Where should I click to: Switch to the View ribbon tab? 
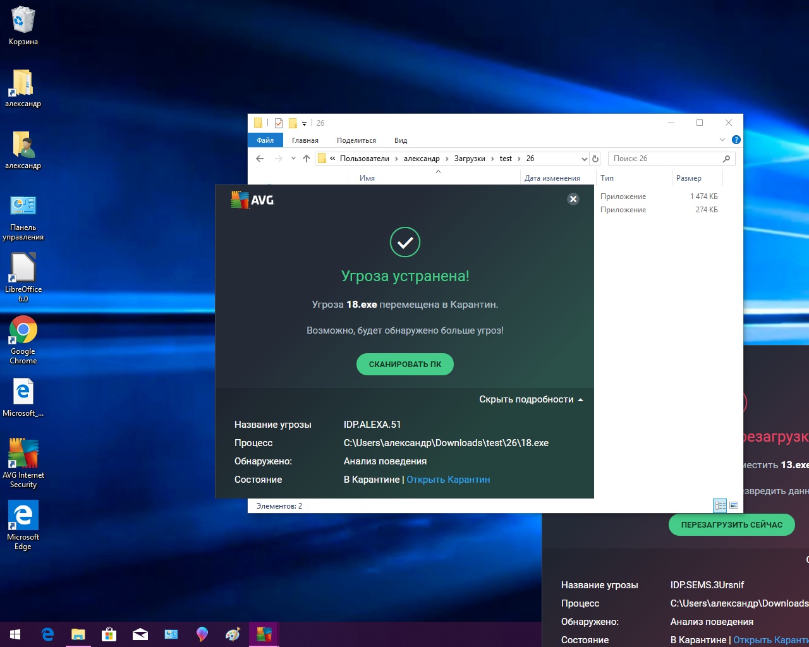pos(401,140)
